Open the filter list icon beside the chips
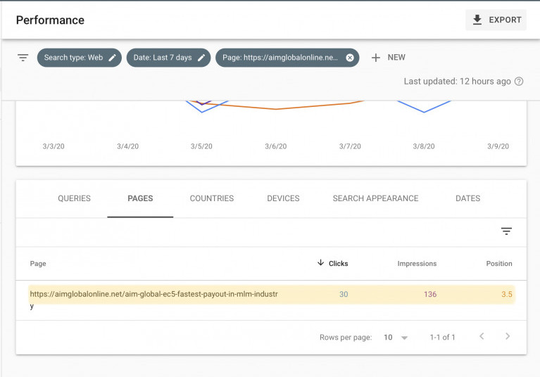Image resolution: width=540 pixels, height=377 pixels. (x=23, y=58)
